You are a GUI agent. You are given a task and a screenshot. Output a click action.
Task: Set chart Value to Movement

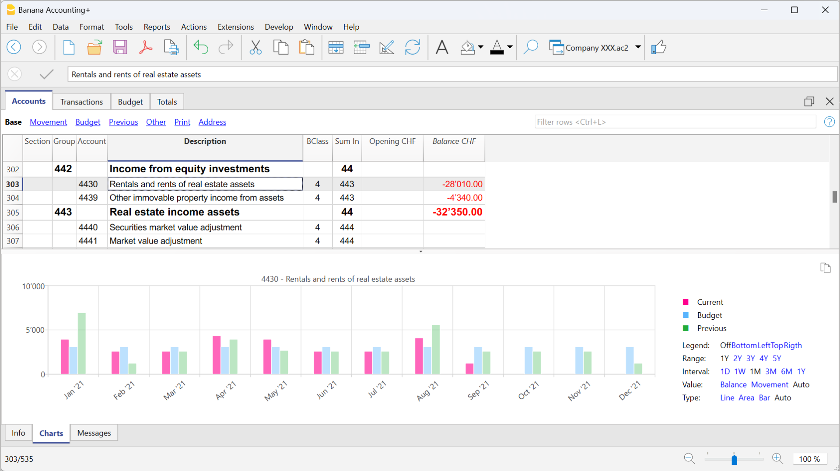(x=770, y=384)
